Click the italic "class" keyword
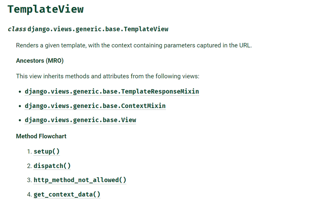The image size is (318, 206). [x=17, y=29]
